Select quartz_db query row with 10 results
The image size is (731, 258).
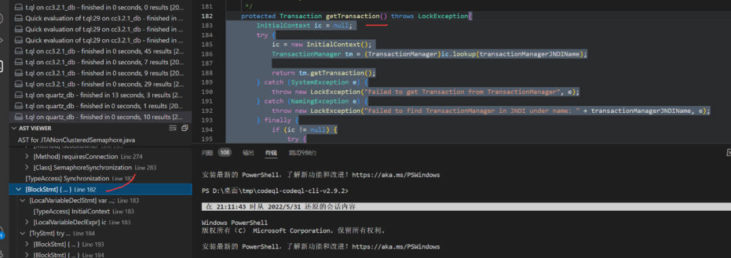point(100,117)
